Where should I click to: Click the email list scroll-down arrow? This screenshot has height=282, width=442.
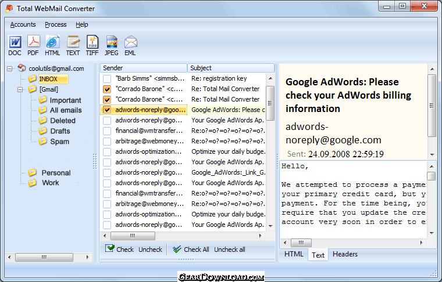coord(270,226)
